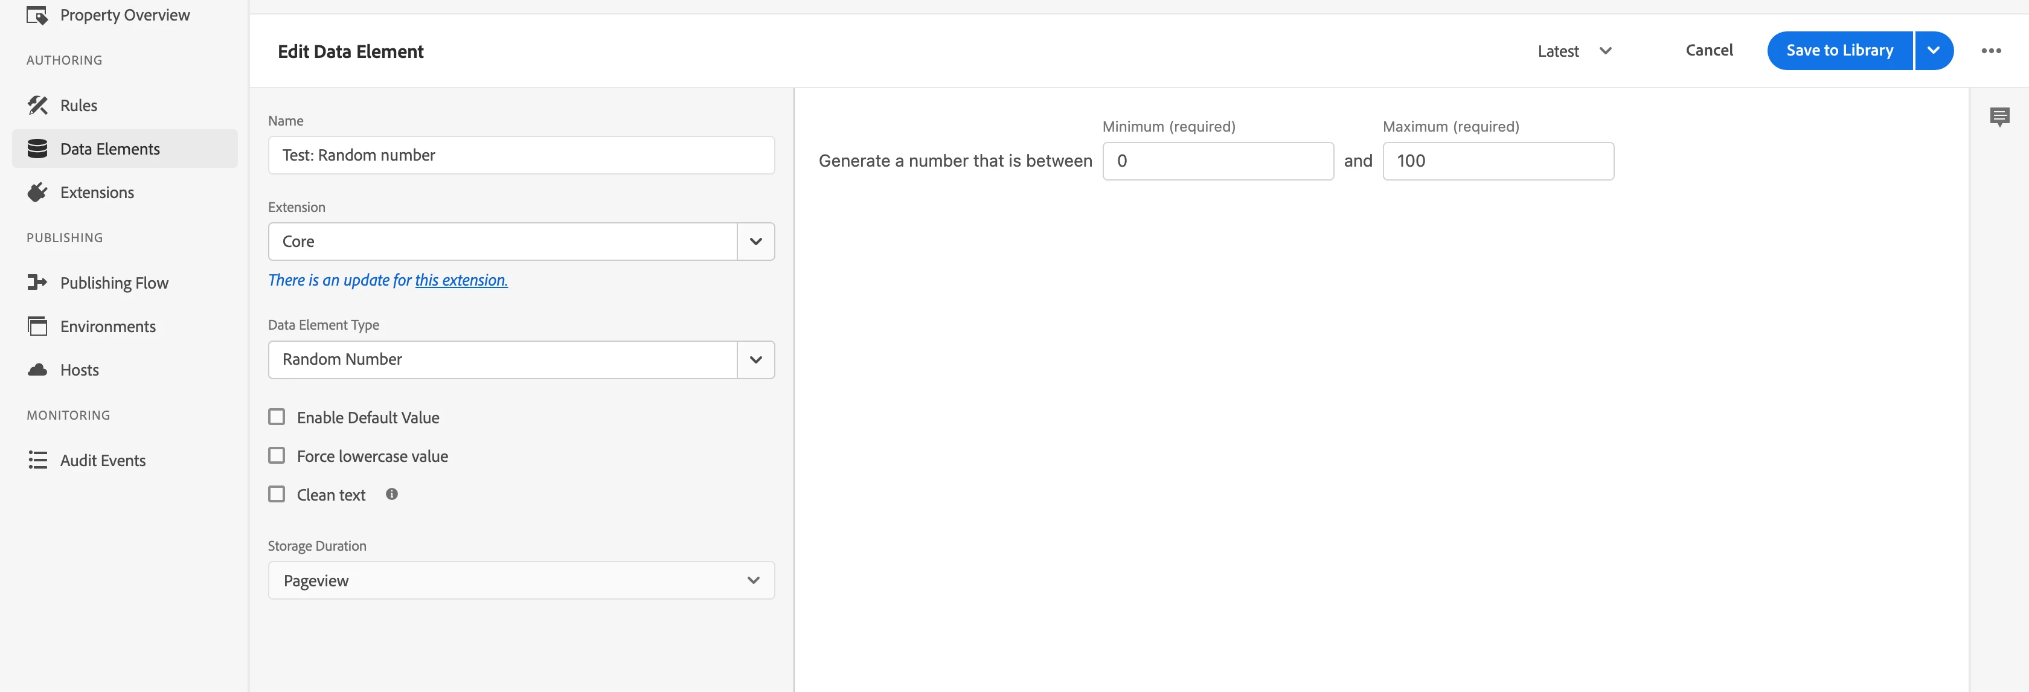Screen dimensions: 2029x692
Task: Enable the Default Value checkbox
Action: pos(277,417)
